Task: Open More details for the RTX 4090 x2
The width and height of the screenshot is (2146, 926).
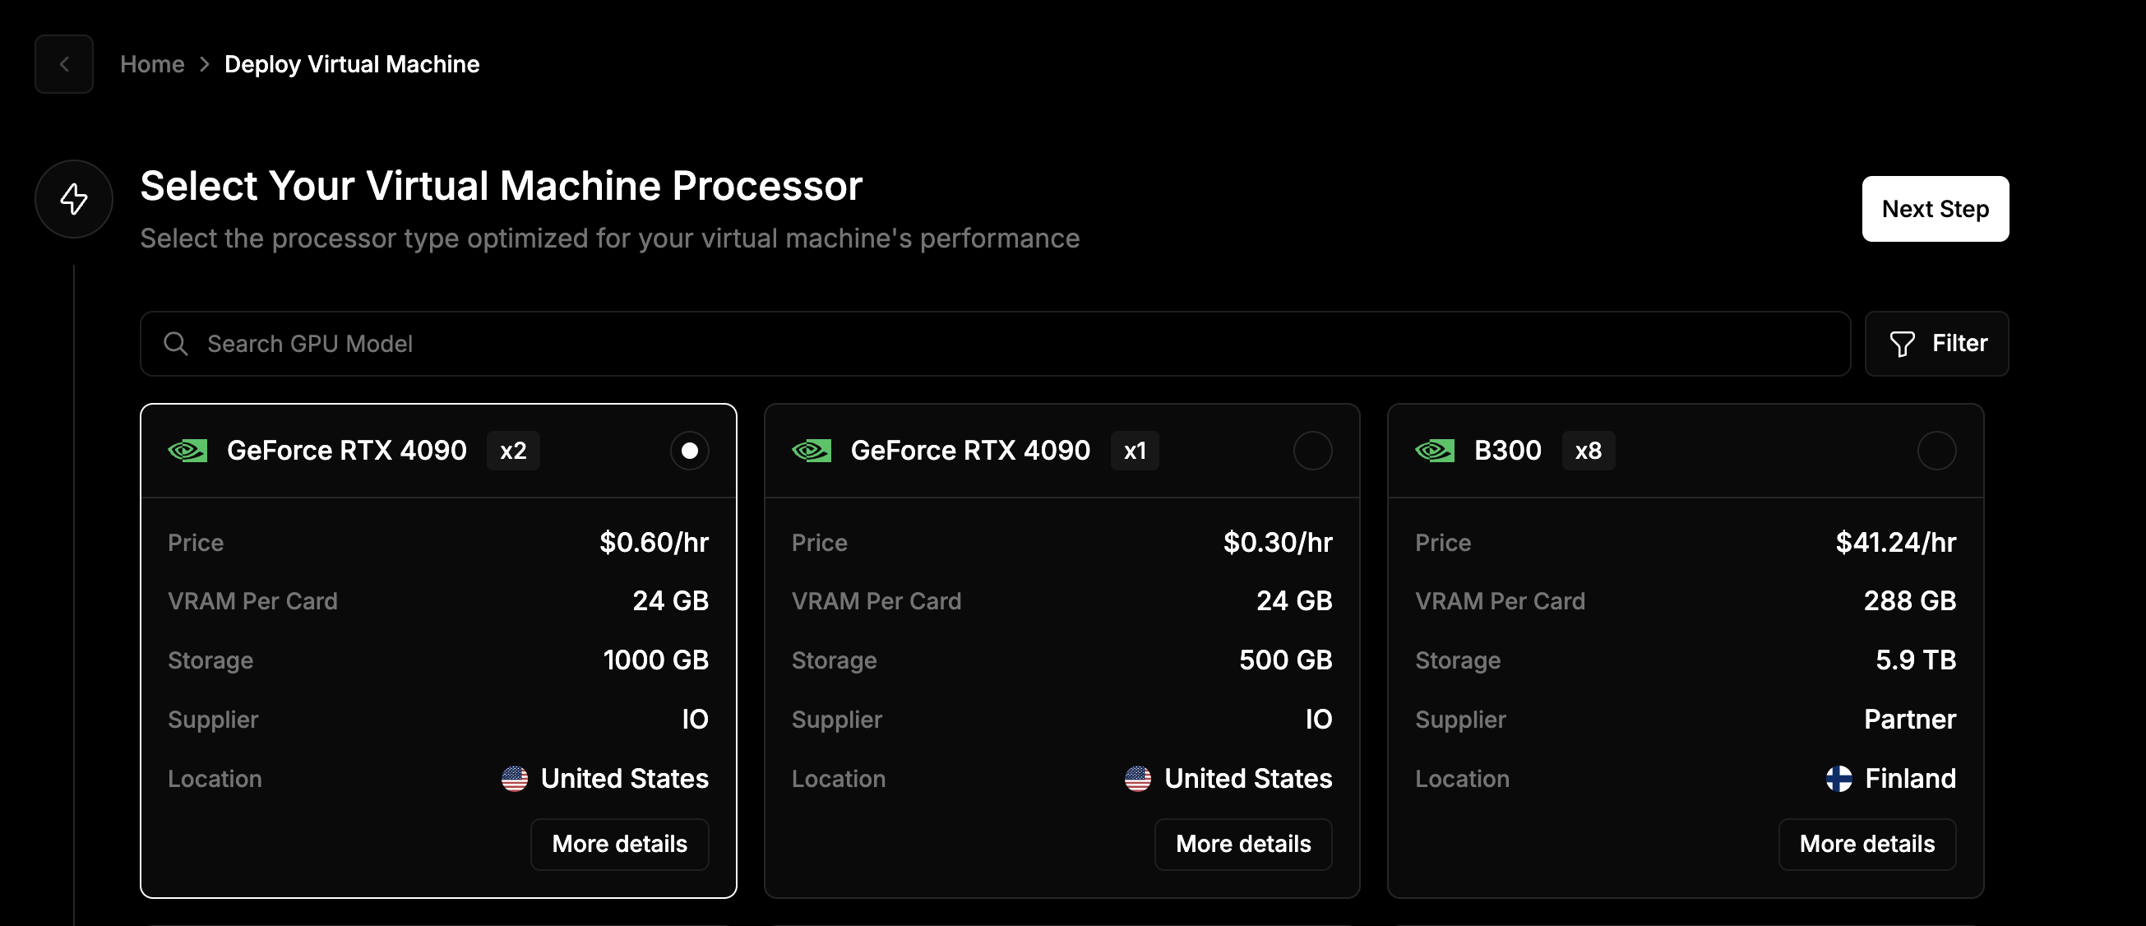Action: pyautogui.click(x=619, y=844)
